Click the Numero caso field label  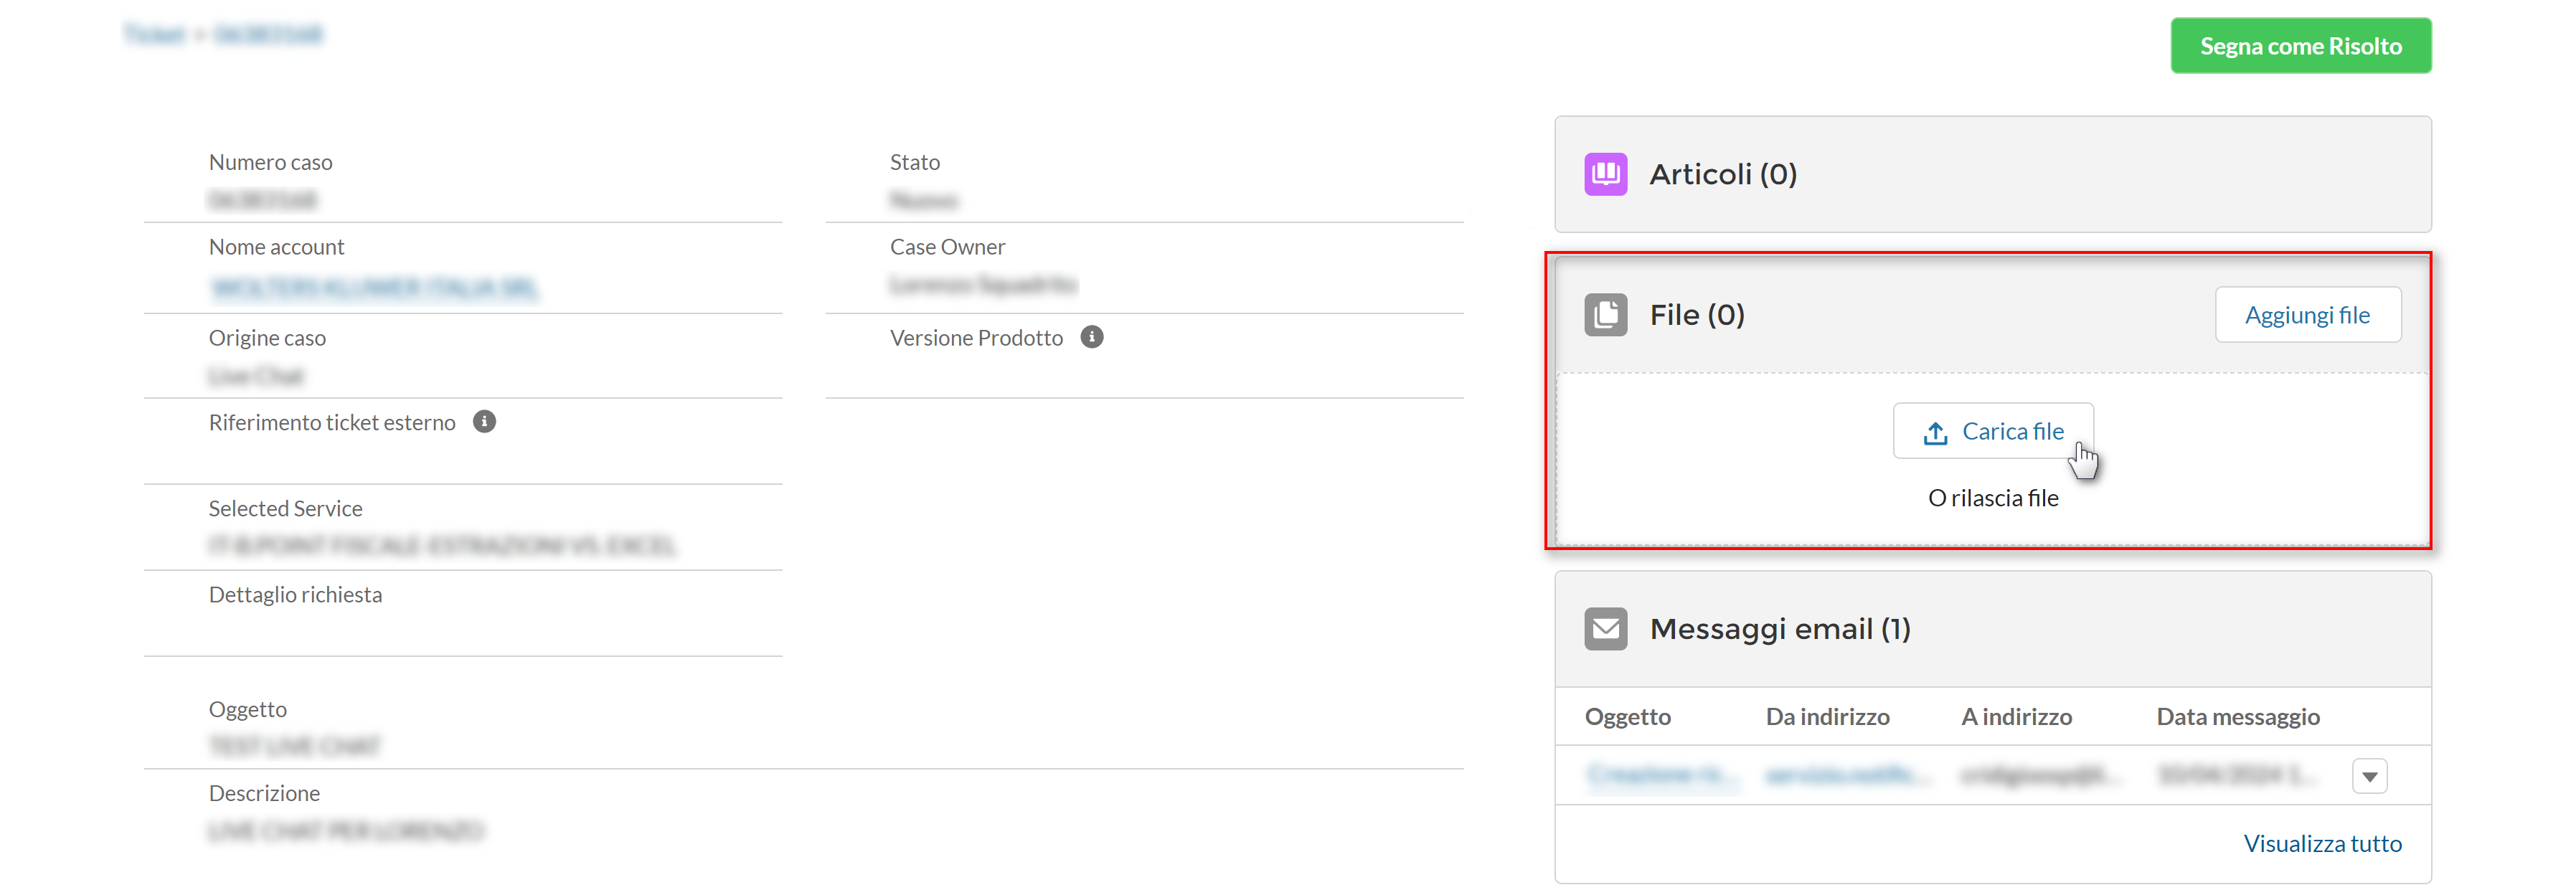coord(270,162)
